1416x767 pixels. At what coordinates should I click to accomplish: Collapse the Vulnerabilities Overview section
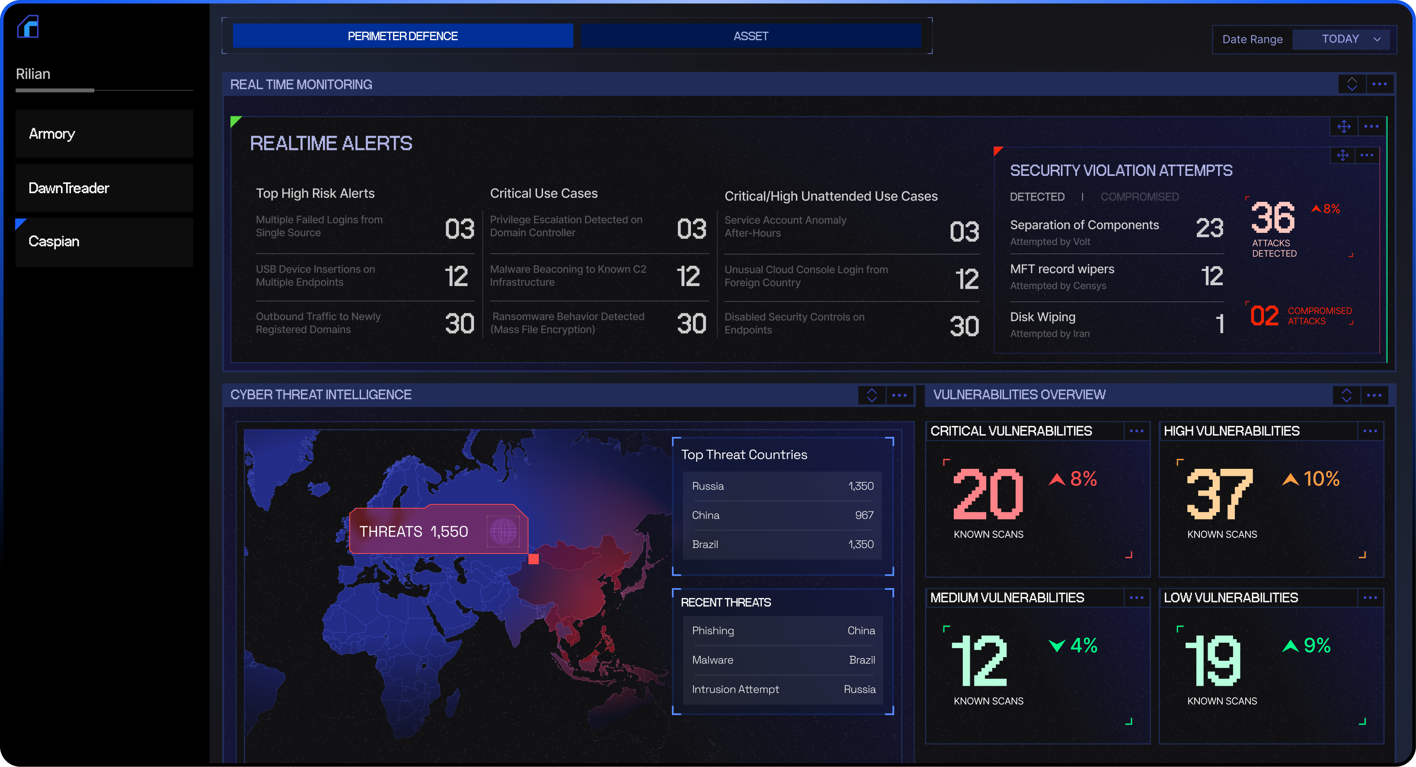(1346, 395)
